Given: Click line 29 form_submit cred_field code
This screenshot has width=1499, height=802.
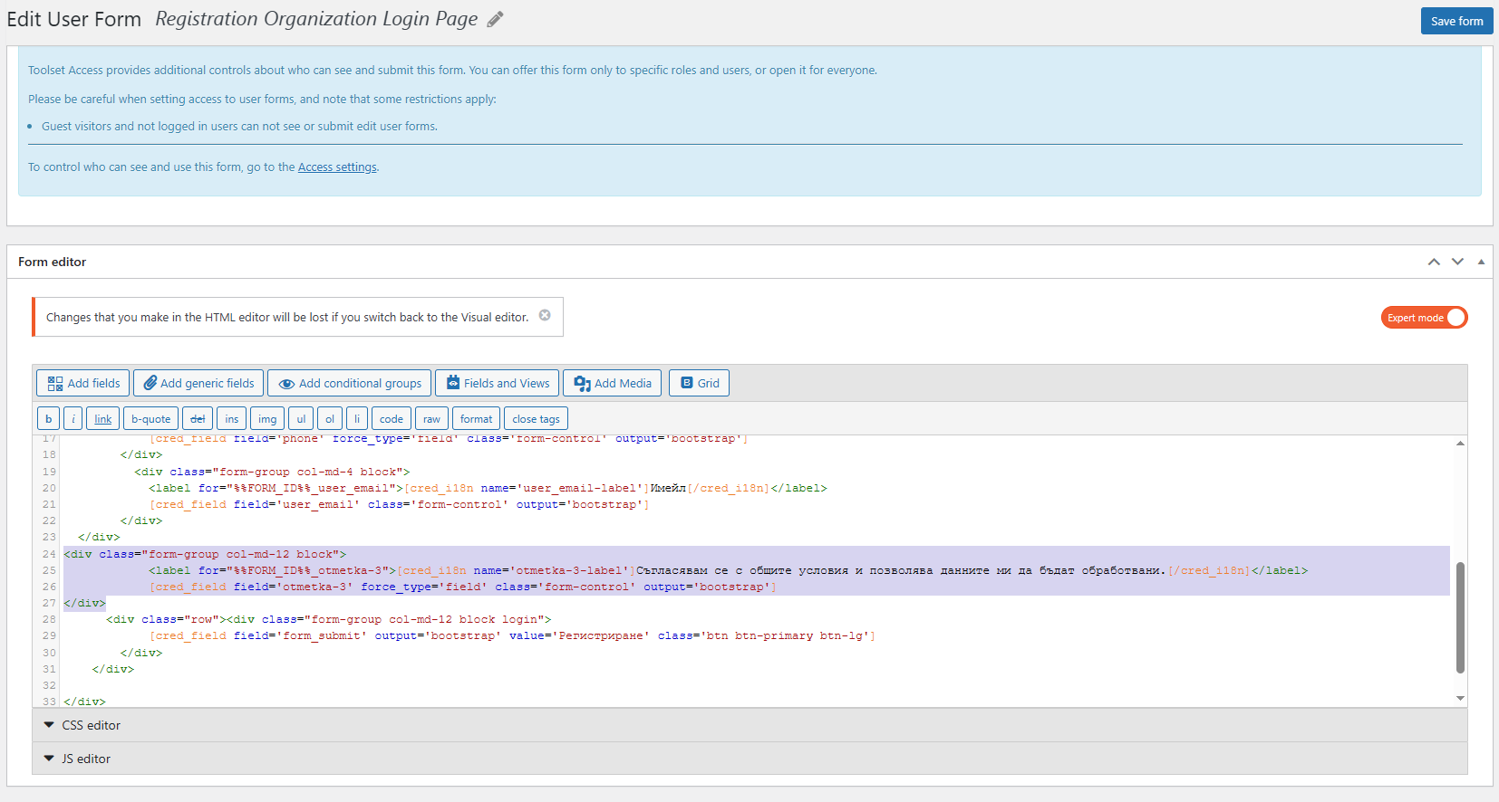Looking at the screenshot, I should (x=512, y=635).
